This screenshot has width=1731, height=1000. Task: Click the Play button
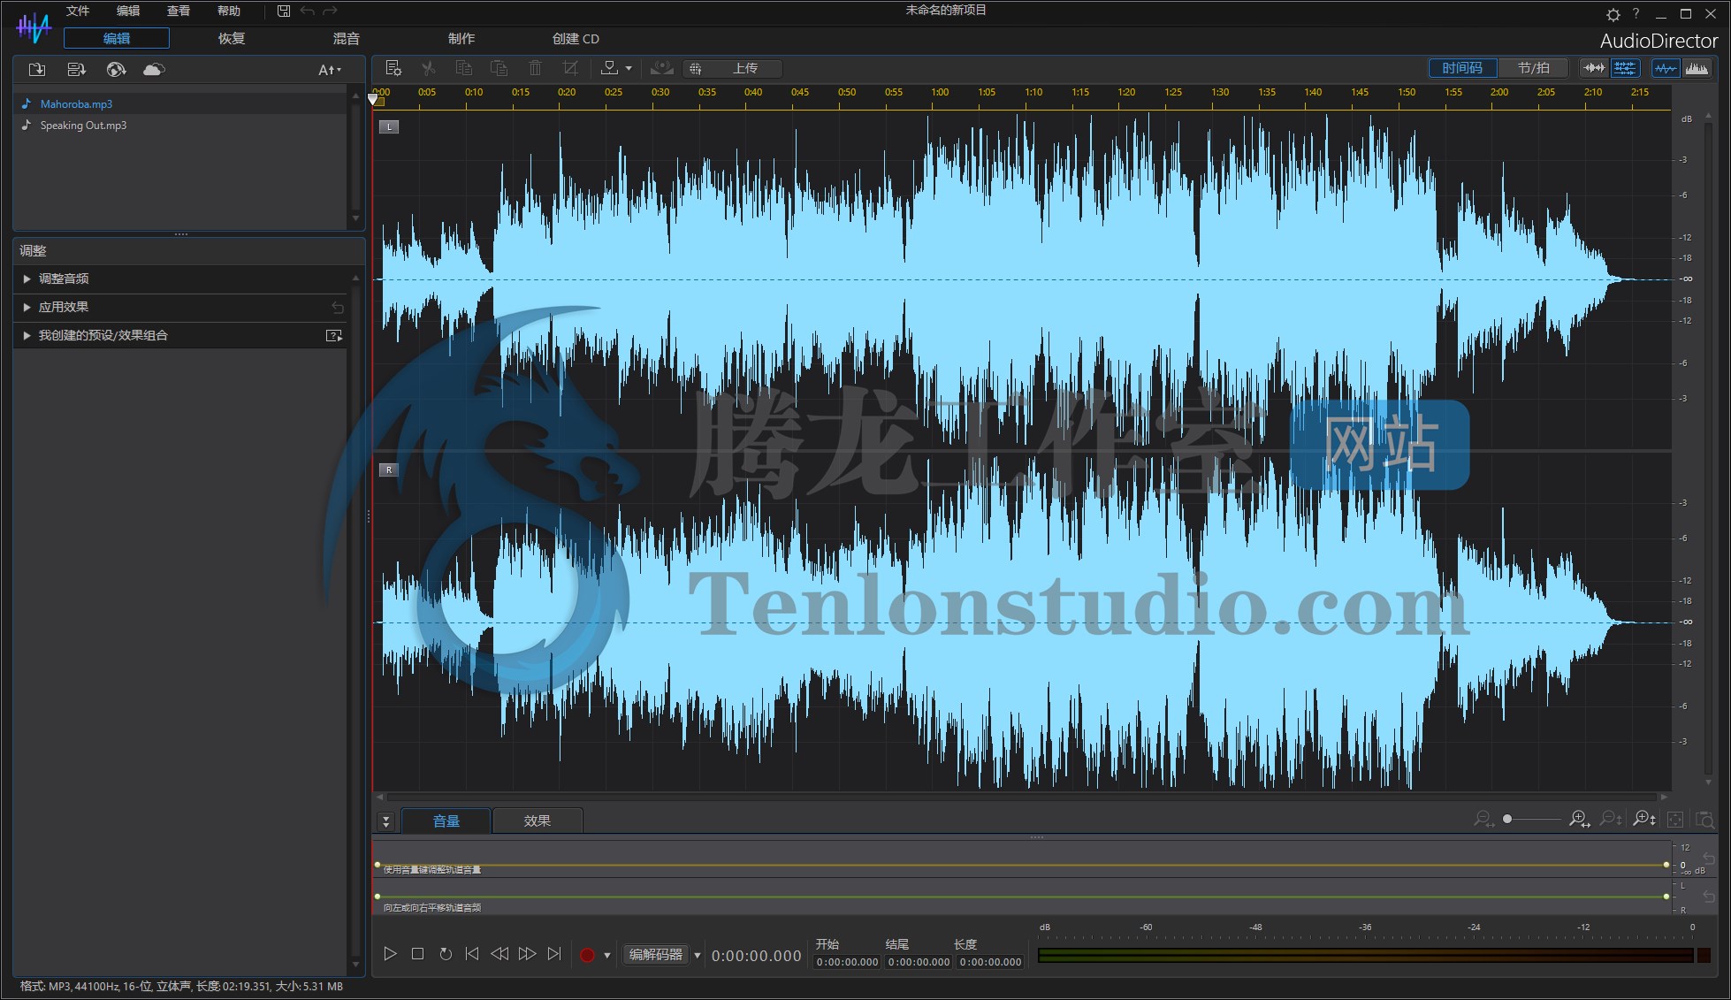pyautogui.click(x=390, y=953)
